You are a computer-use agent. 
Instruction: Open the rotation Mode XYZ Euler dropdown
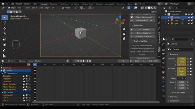pos(182,78)
